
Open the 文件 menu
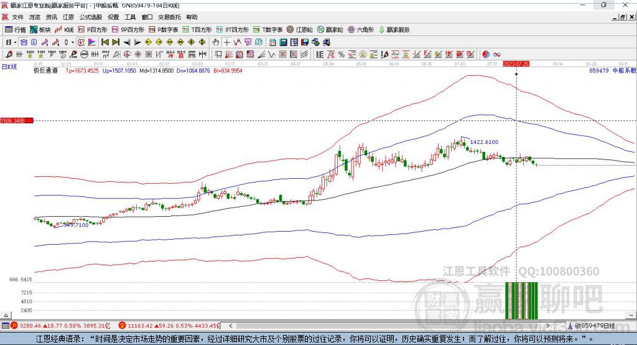[17, 17]
